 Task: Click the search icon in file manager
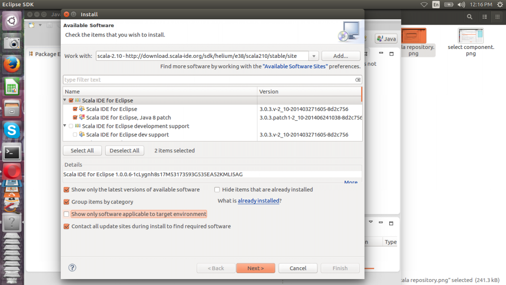469,17
